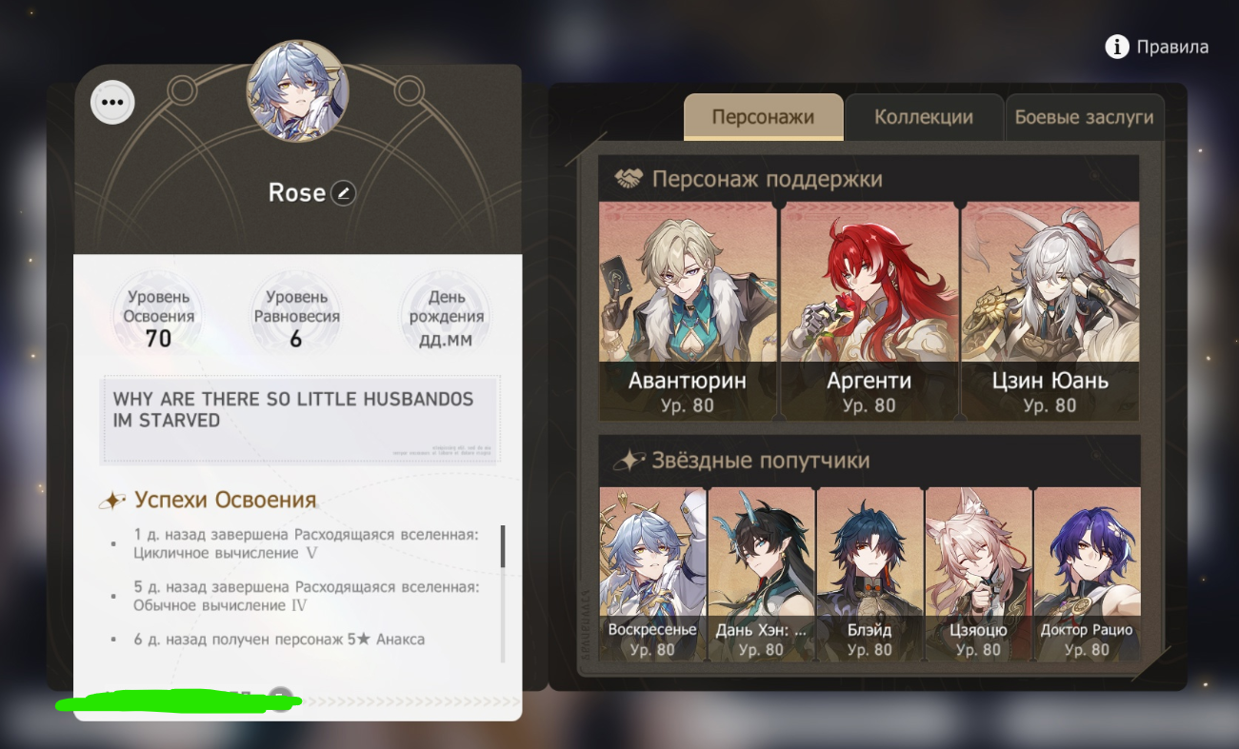Click the profile avatar picture
1239x749 pixels.
[x=298, y=90]
